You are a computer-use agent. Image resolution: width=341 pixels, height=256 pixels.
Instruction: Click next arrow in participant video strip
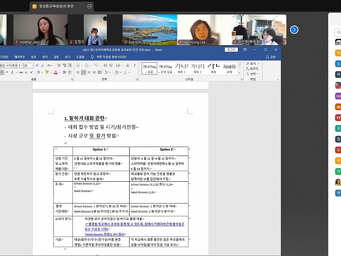click(294, 29)
